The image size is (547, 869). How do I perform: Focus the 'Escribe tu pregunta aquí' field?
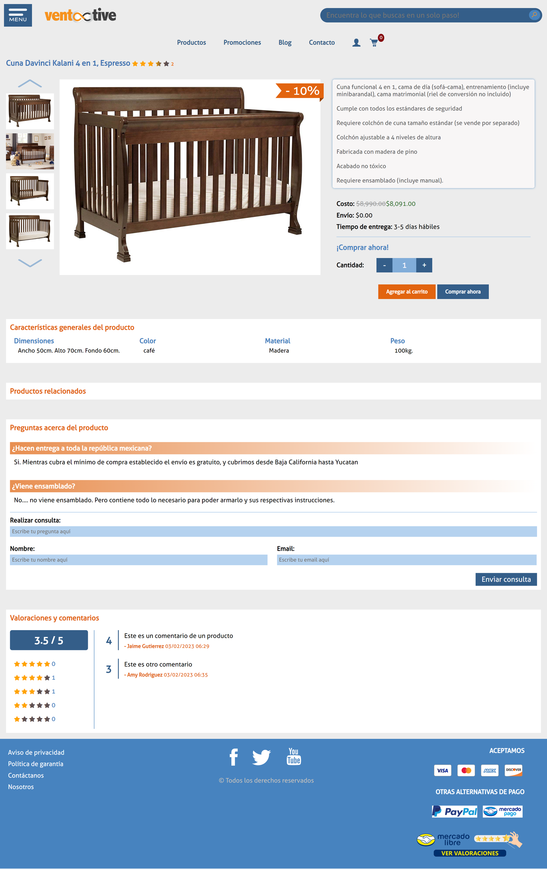(273, 531)
